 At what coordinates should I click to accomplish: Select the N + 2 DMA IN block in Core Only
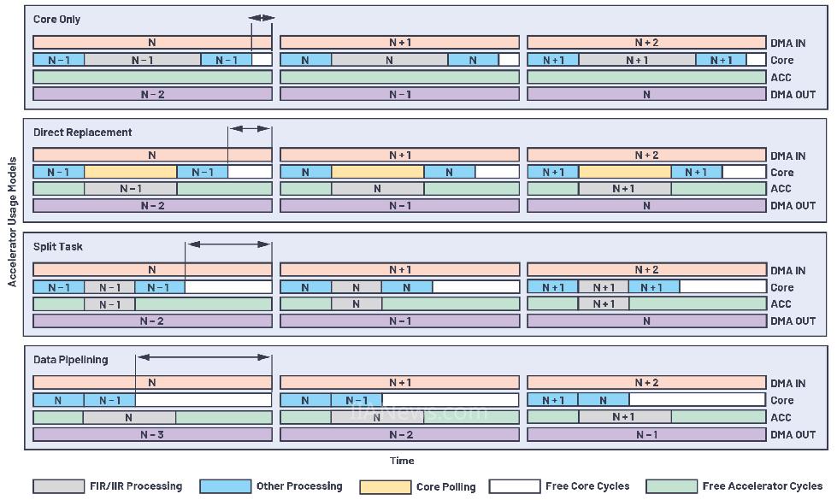pos(646,43)
